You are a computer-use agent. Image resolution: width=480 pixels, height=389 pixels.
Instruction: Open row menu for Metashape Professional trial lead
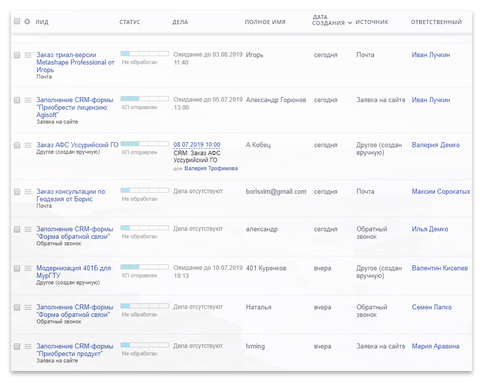(28, 55)
